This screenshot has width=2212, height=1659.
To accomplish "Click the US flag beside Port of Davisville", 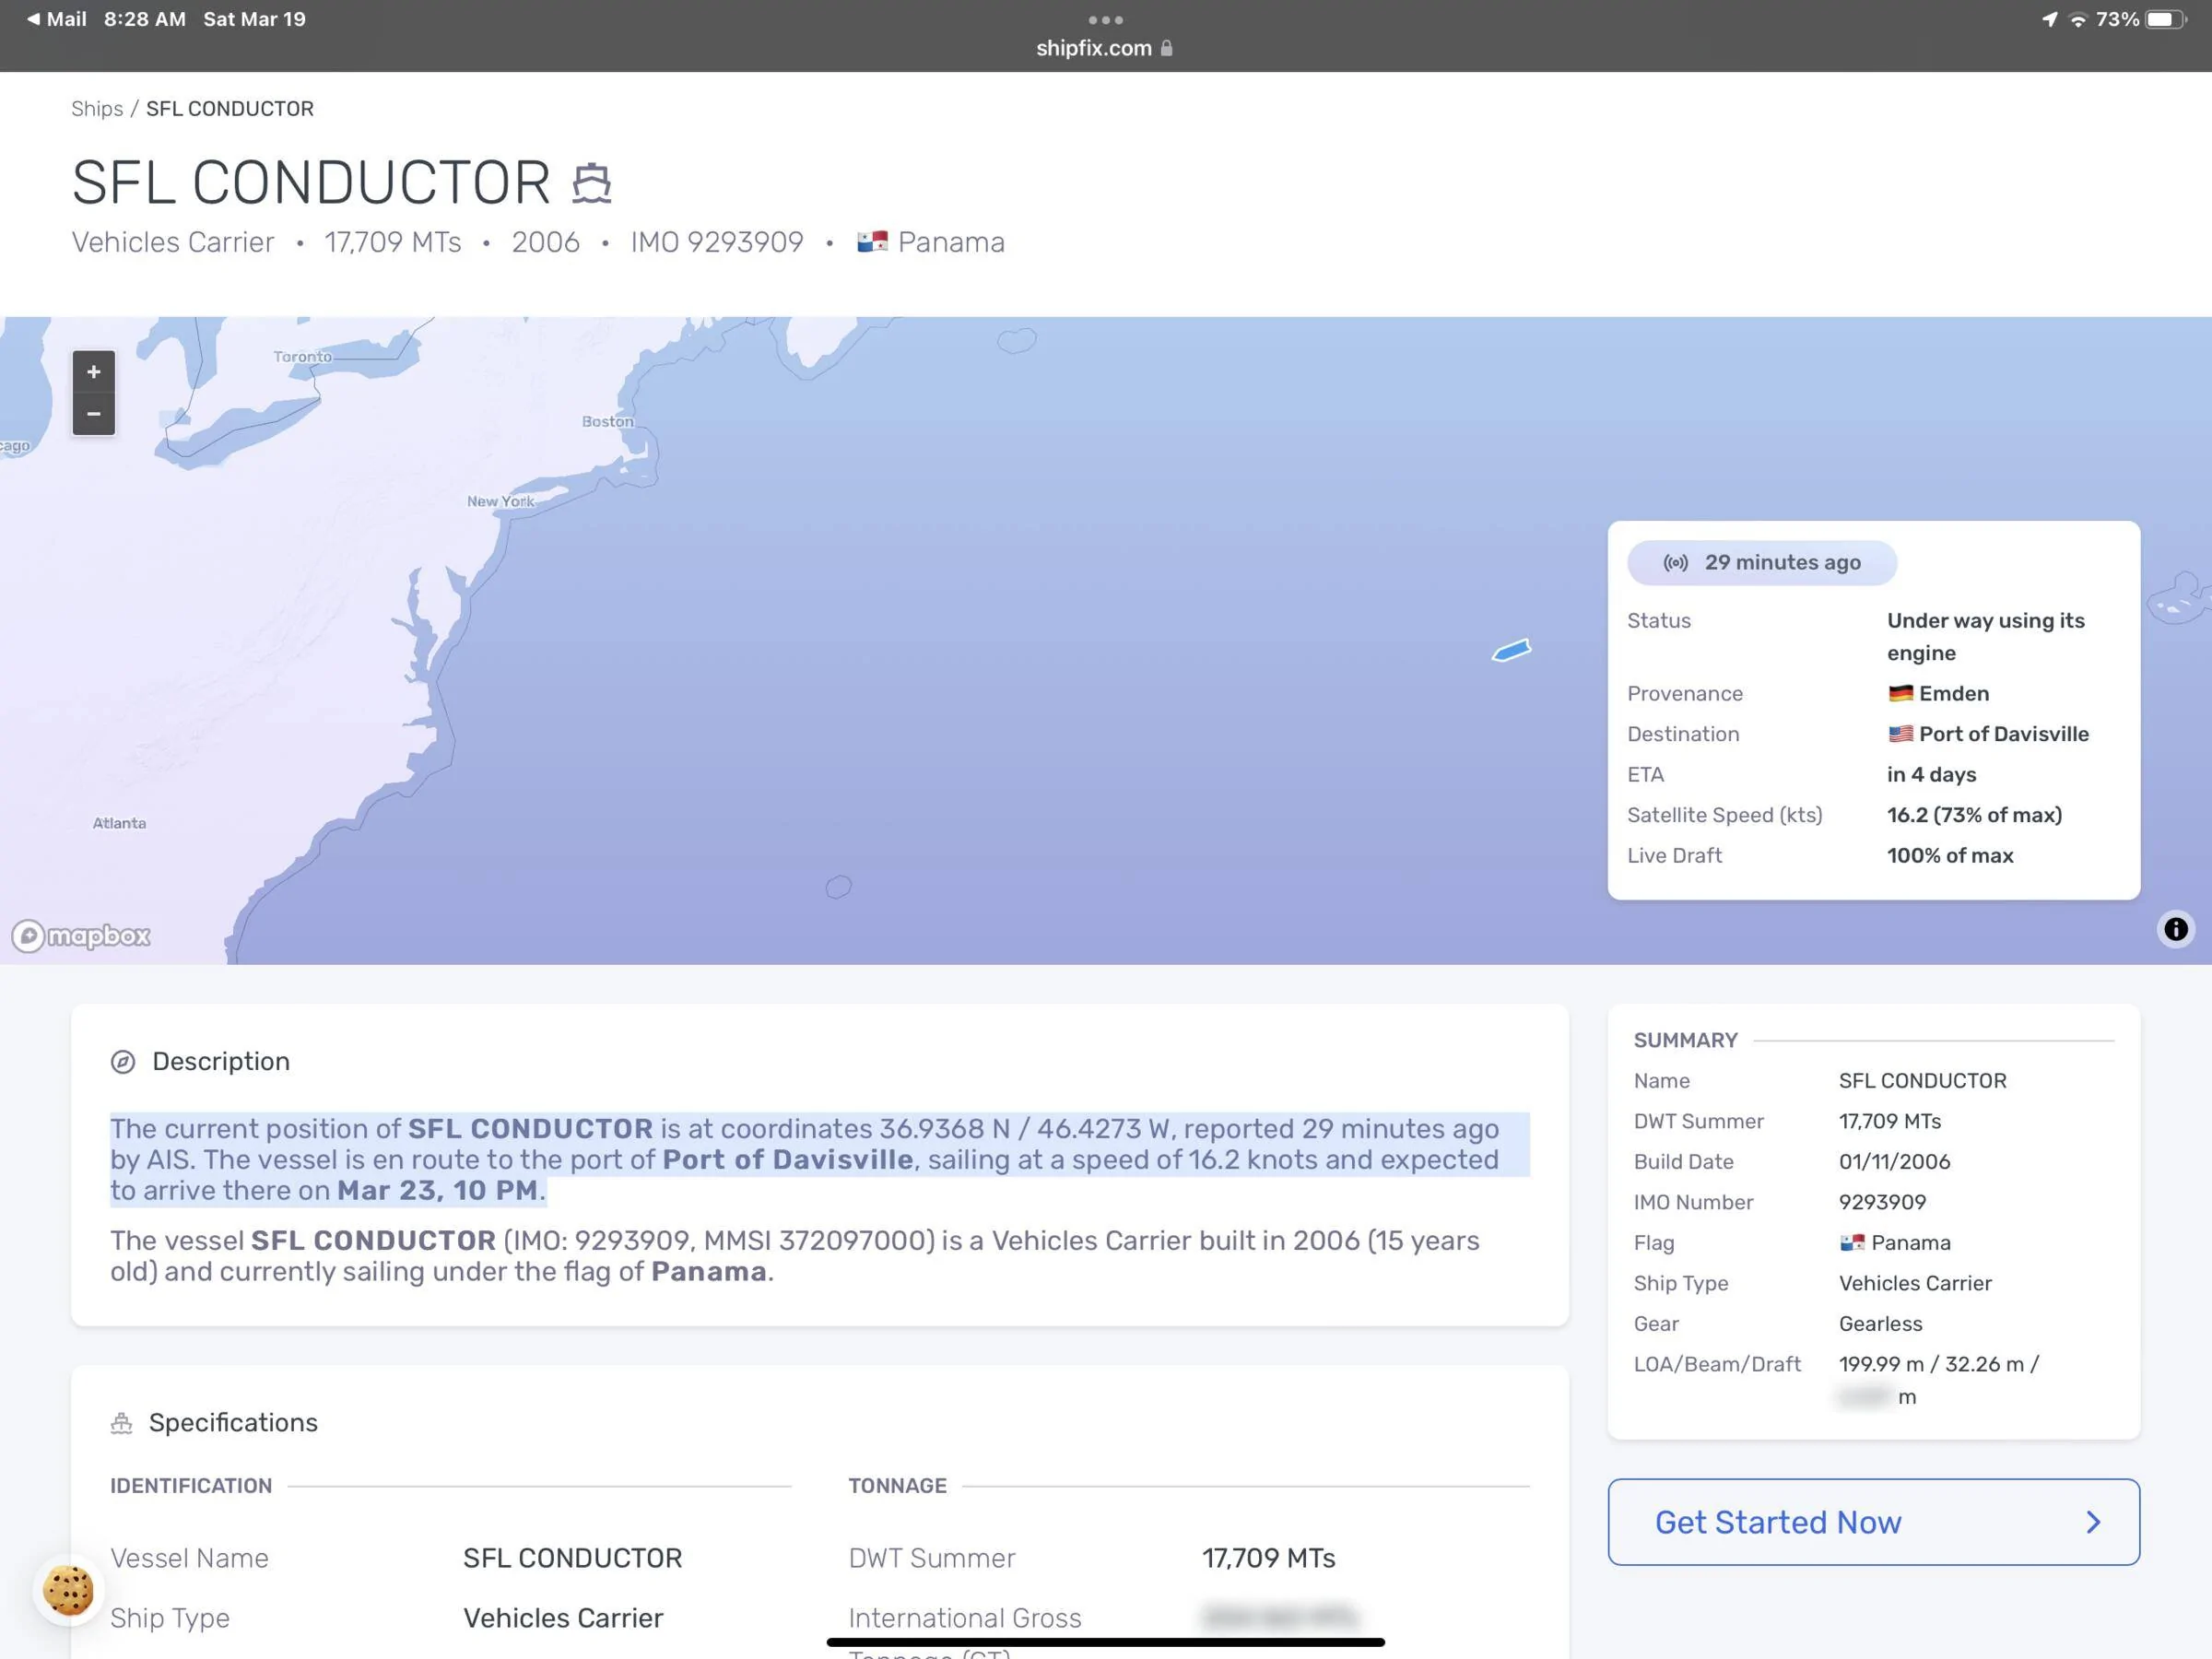I will click(1900, 734).
